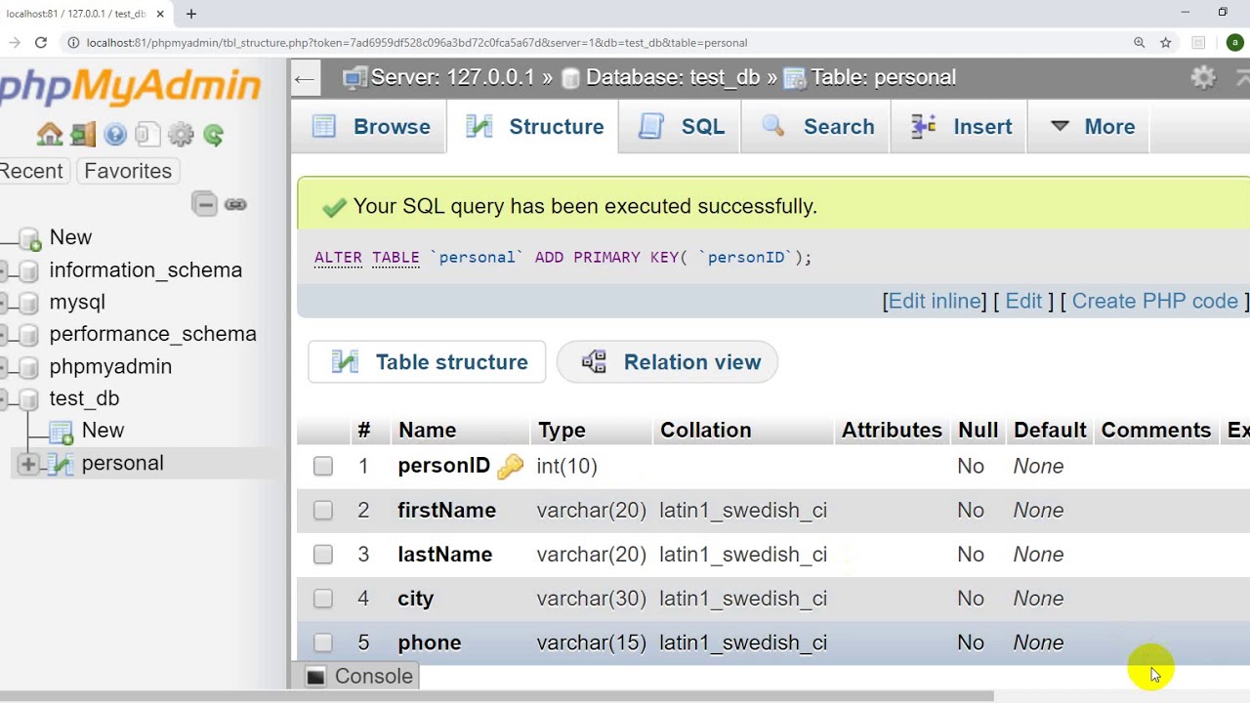Expand the personal table tree node

pos(27,465)
